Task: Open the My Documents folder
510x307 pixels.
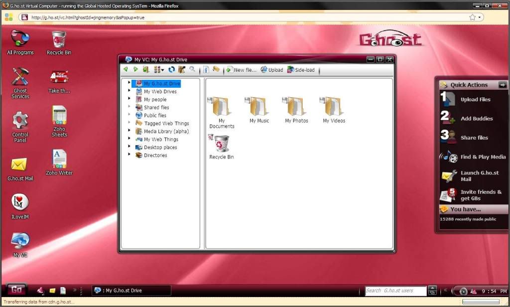Action: (x=222, y=112)
